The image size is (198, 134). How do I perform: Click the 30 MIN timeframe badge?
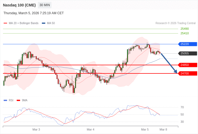tap(45, 5)
